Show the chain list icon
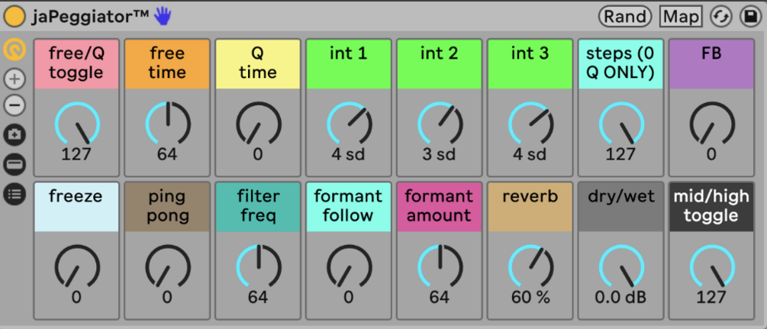Viewport: 767px width, 329px height. tap(15, 195)
